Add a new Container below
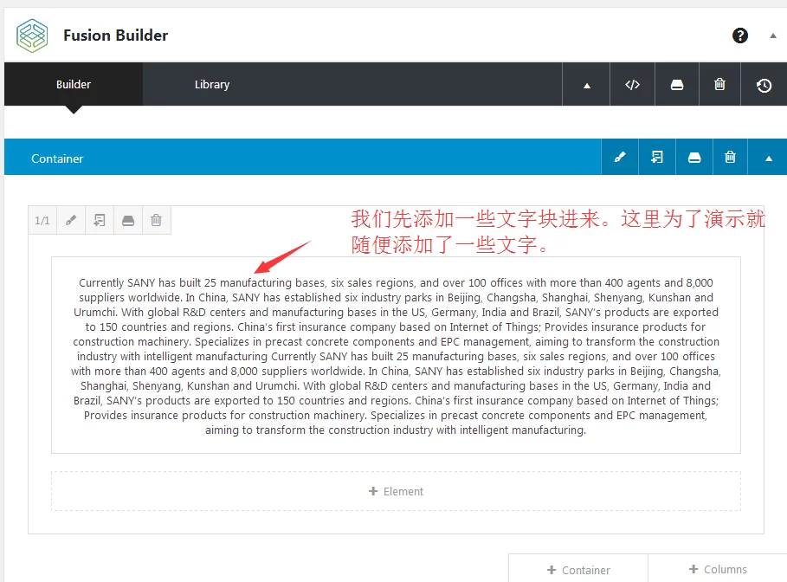Image resolution: width=787 pixels, height=582 pixels. (578, 570)
